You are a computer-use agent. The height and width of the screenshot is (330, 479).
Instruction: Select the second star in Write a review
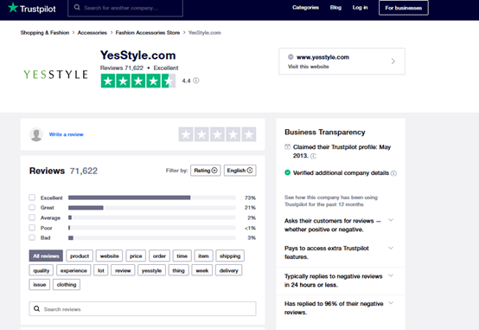point(201,134)
